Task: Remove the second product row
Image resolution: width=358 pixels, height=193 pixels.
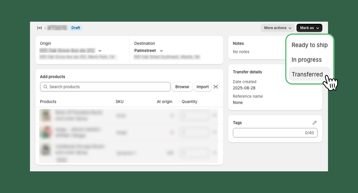Action: click(215, 132)
